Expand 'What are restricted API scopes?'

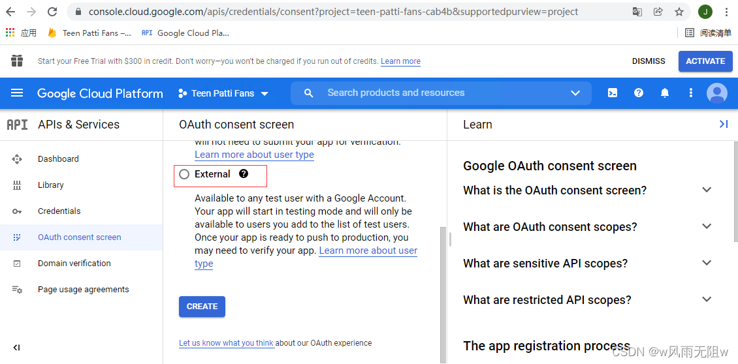[x=706, y=299]
